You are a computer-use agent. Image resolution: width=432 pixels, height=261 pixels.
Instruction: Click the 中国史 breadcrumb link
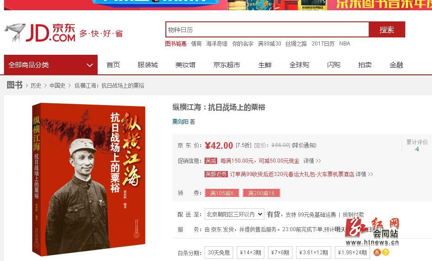point(58,86)
